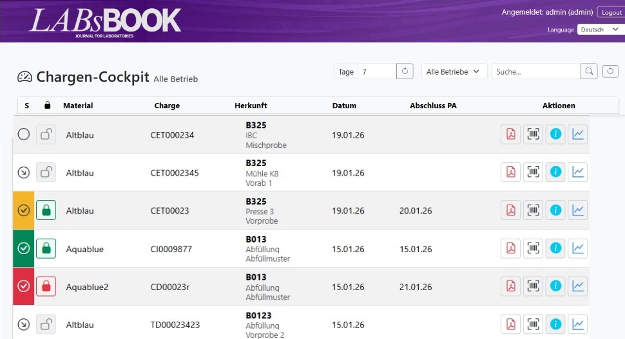Toggle the red lock for Aquablue2

46,286
